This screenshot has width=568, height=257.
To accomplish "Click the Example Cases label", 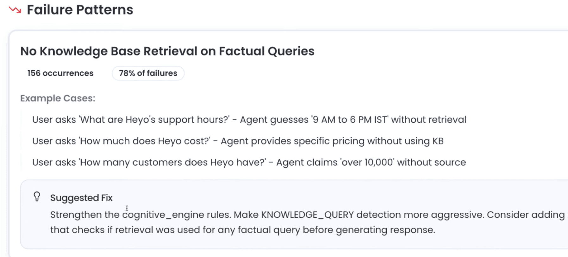I will coord(58,98).
